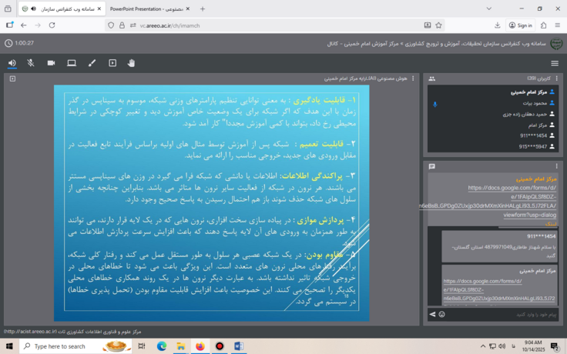567x354 pixels.
Task: Expand presentation using the fullscreen corner icon
Action: pos(12,78)
